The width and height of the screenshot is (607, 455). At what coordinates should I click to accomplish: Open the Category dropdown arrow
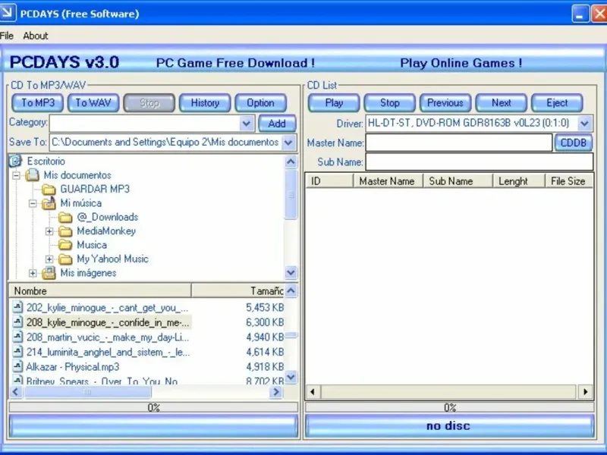[x=246, y=124]
